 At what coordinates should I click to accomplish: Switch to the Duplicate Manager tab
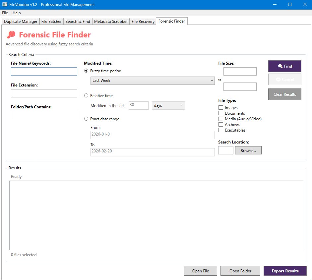coord(21,22)
